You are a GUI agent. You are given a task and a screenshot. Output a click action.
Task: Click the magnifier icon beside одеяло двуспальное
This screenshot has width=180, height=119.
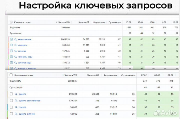[16, 101]
